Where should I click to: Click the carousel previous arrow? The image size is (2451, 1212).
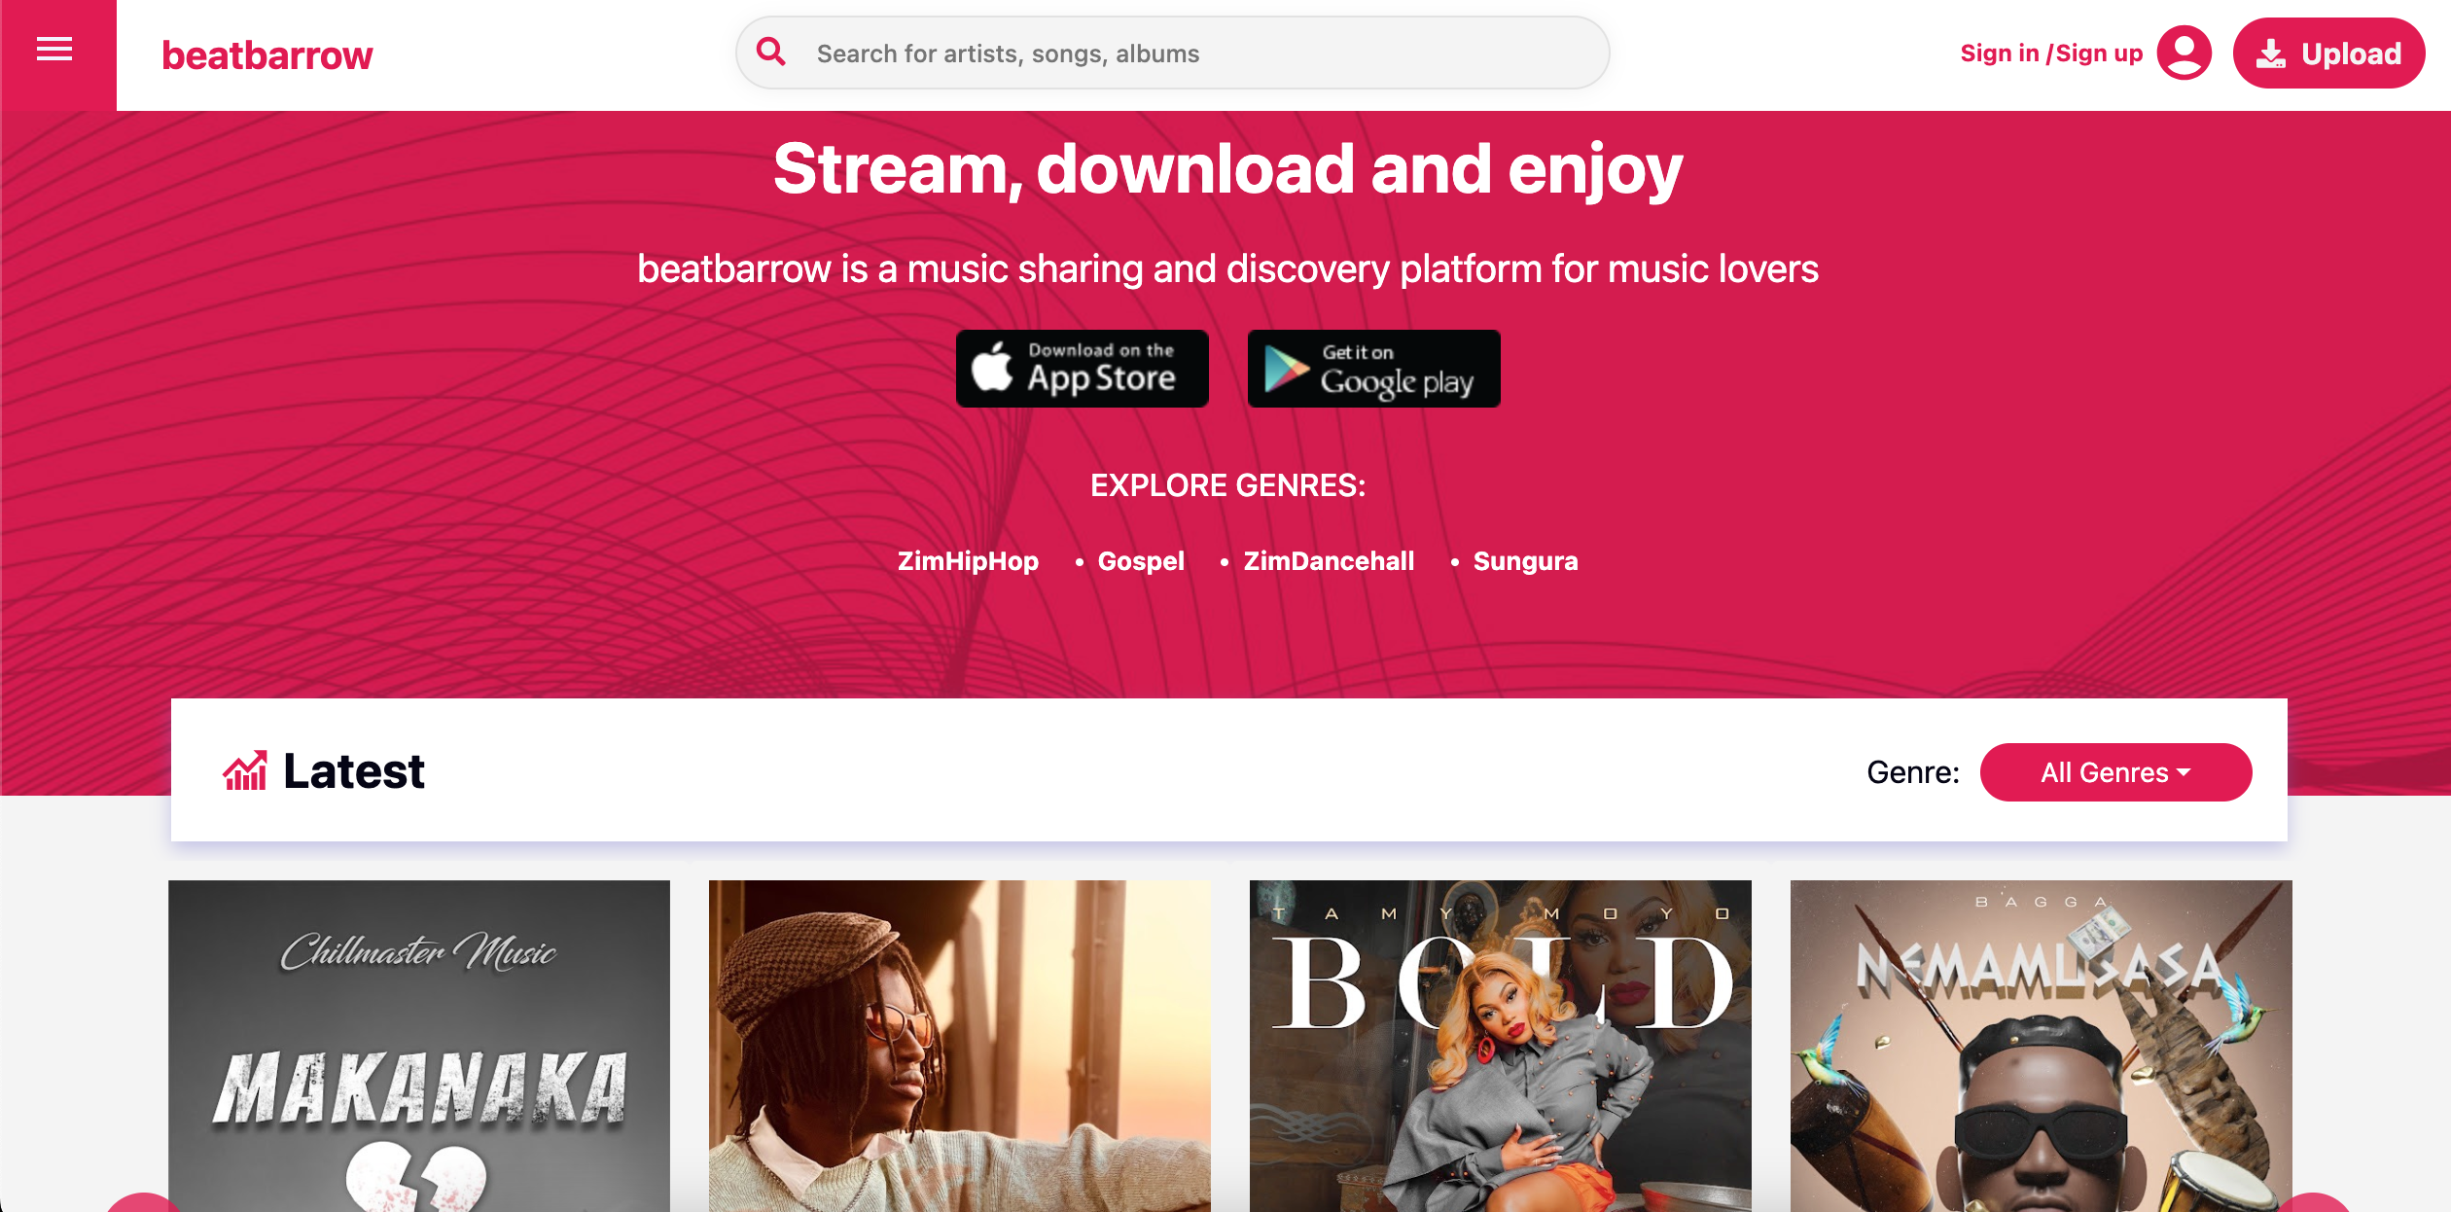(x=143, y=1202)
